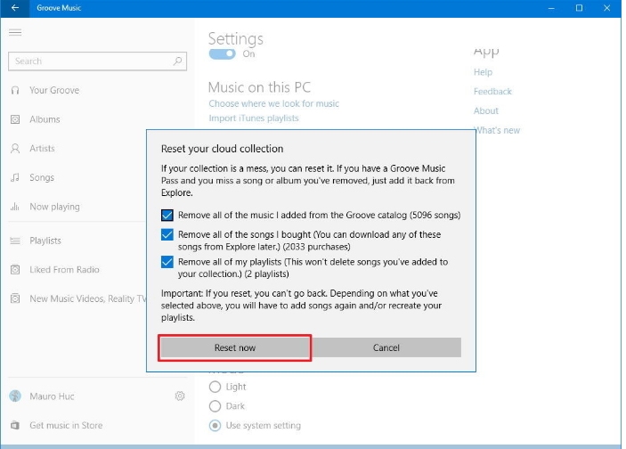Screen dimensions: 626x449
Task: Uncheck remove Groove catalog music checkbox
Action: pos(167,215)
